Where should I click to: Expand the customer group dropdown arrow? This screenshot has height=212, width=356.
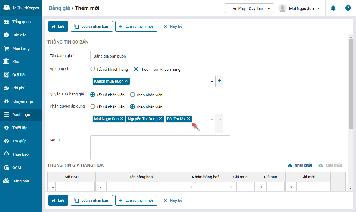click(x=212, y=81)
